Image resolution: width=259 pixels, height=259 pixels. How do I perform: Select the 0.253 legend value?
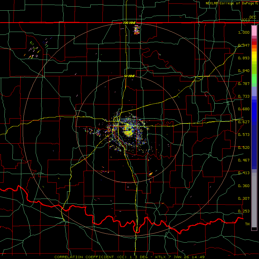click(244, 211)
